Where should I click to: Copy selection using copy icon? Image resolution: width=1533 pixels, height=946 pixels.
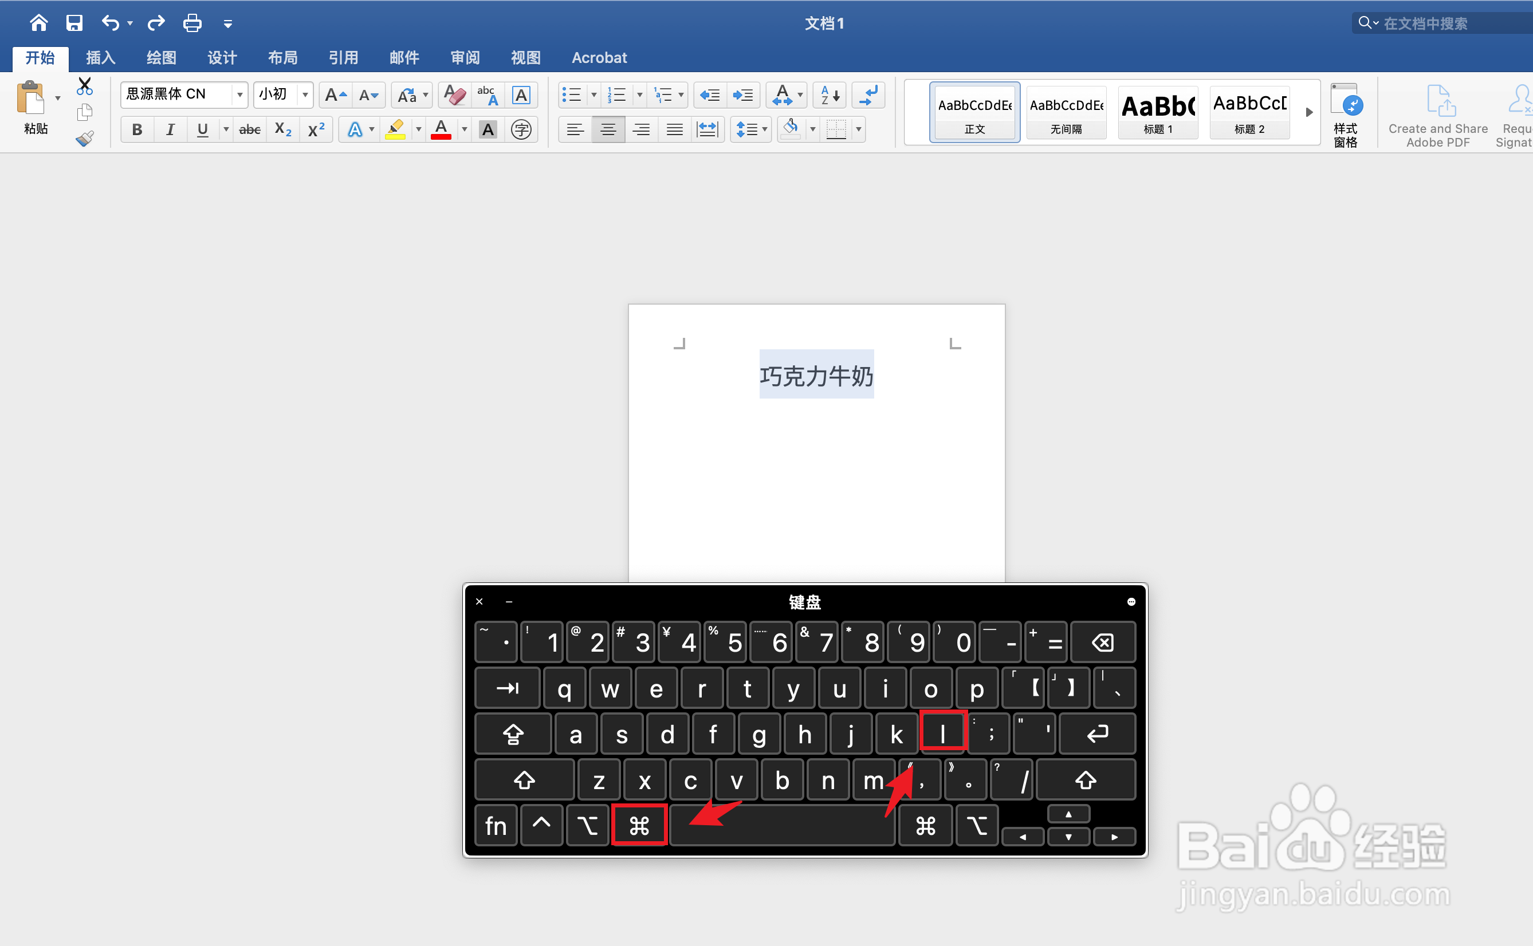84,113
